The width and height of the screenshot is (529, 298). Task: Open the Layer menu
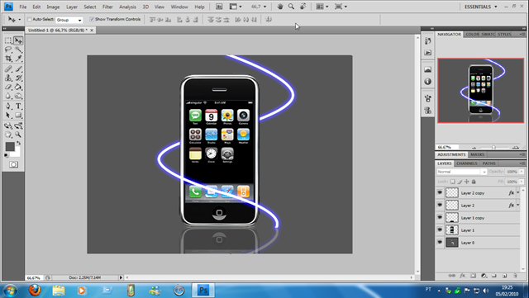pyautogui.click(x=72, y=7)
